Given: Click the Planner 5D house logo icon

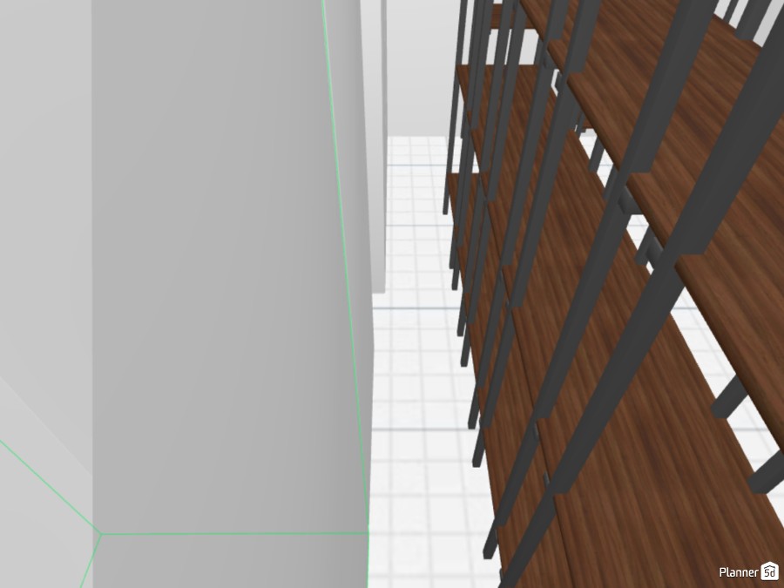Looking at the screenshot, I should [x=767, y=573].
